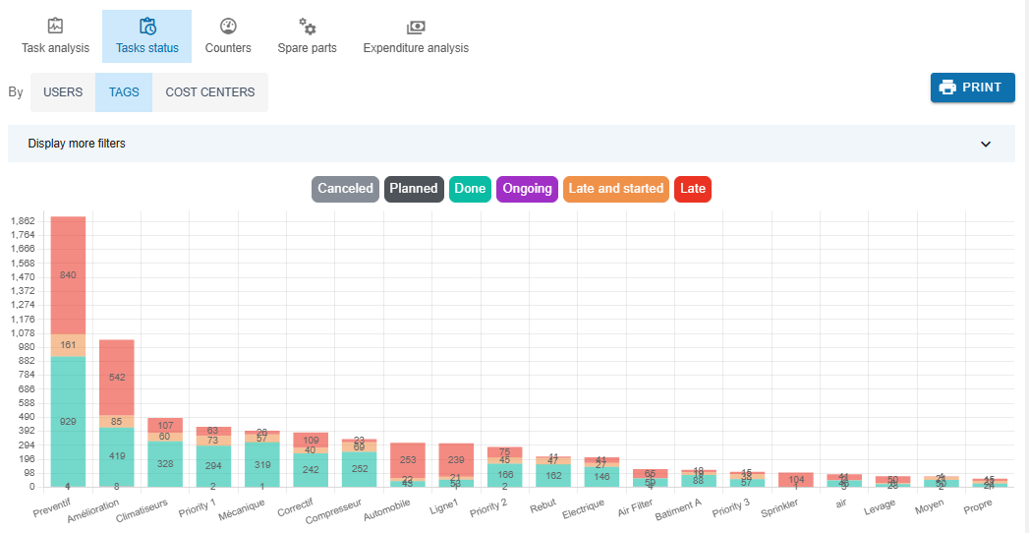Click the Task analysis chart icon
The image size is (1029, 533).
55,27
